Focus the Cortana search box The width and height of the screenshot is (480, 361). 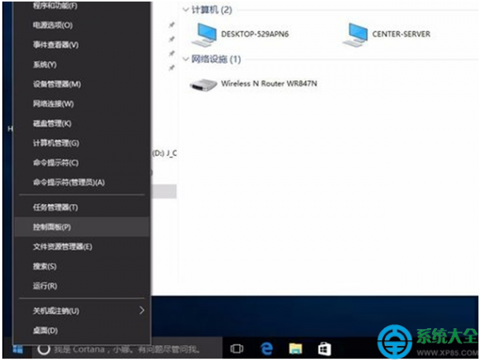(127, 349)
